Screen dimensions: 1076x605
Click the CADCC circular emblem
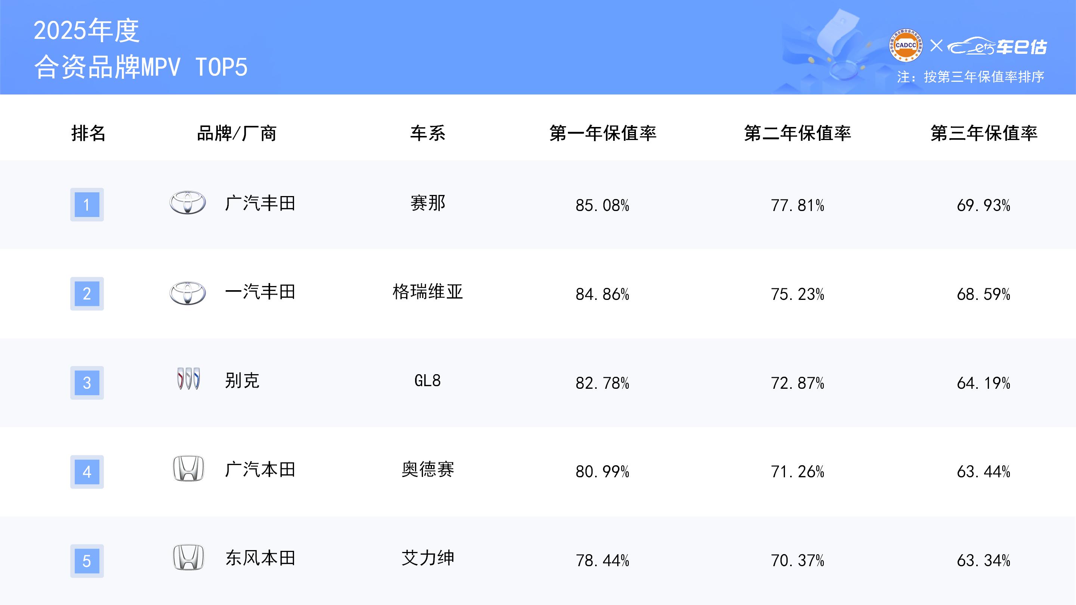(x=906, y=45)
